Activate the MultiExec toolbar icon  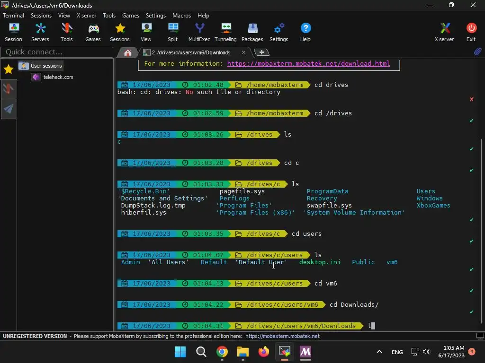point(199,32)
